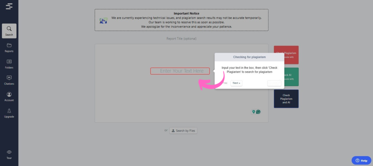
Task: Click the Prev link in tour popup
Action: click(224, 83)
